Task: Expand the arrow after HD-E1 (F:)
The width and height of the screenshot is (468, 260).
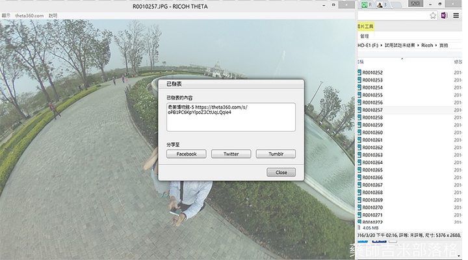Action: point(381,45)
